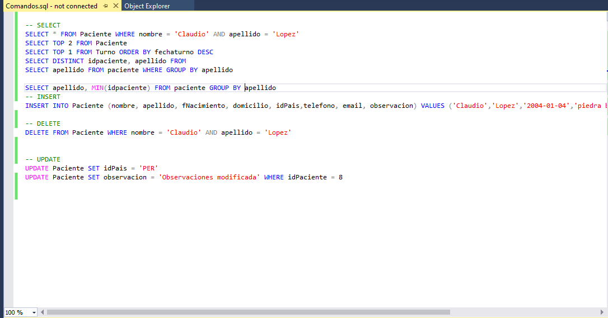Pin the Comandos.sql tab

point(105,6)
